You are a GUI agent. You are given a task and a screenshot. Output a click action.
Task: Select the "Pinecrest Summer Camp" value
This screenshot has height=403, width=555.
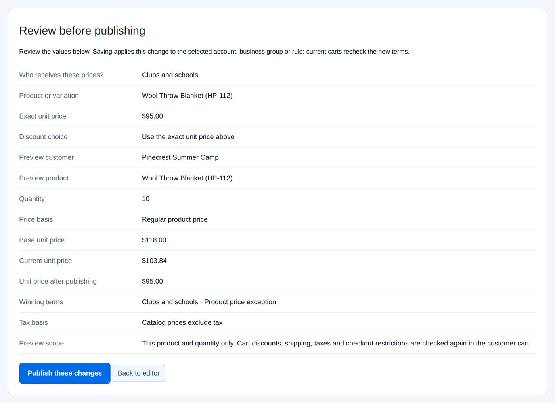[x=180, y=157]
